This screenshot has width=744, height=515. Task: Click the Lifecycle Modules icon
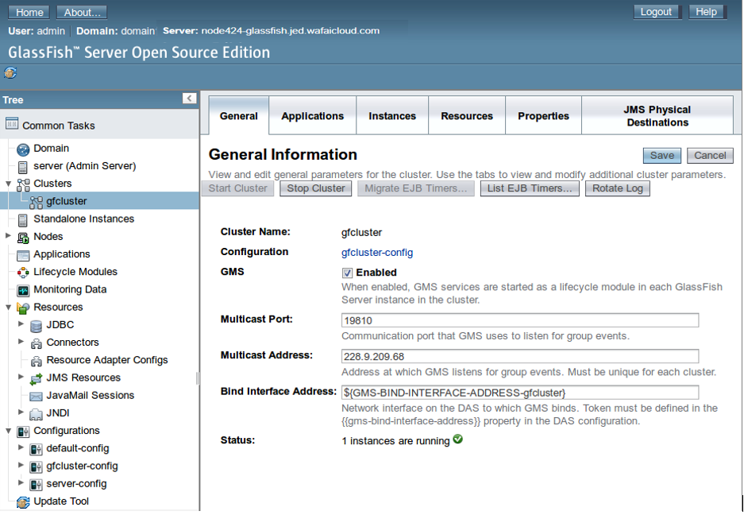23,273
